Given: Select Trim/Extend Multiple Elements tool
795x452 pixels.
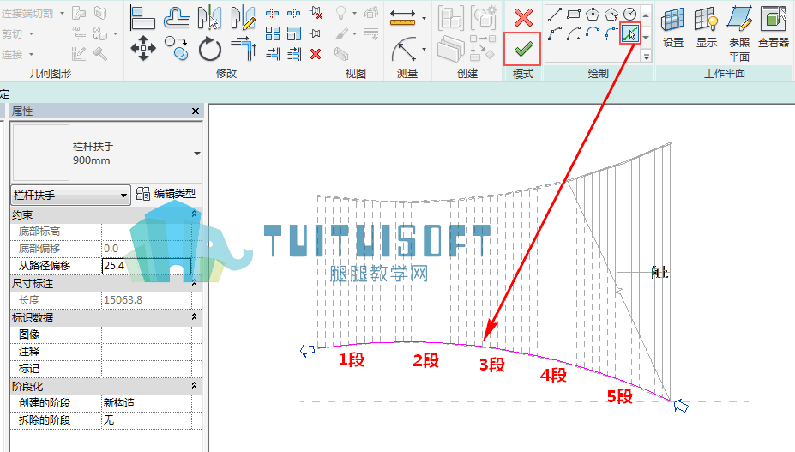Looking at the screenshot, I should (x=293, y=54).
